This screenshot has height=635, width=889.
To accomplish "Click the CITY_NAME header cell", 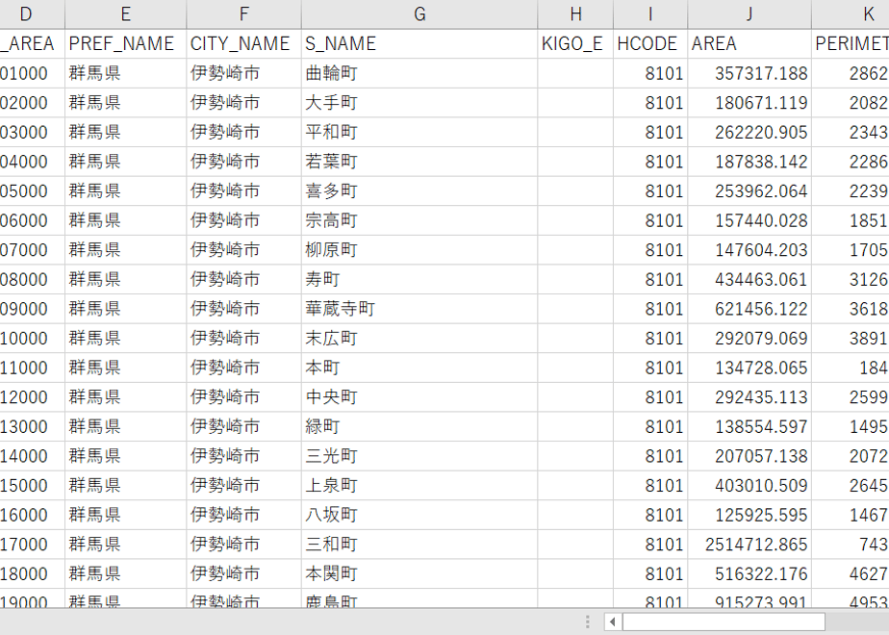I will click(x=243, y=43).
